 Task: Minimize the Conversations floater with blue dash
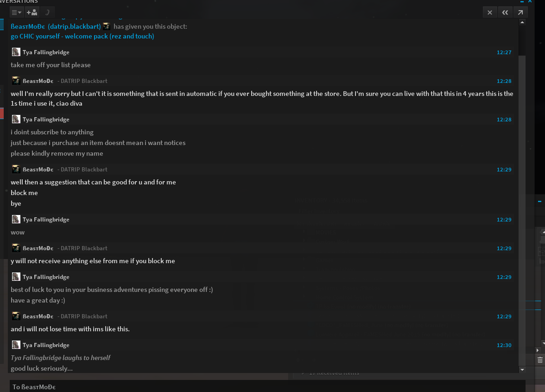pos(523,2)
